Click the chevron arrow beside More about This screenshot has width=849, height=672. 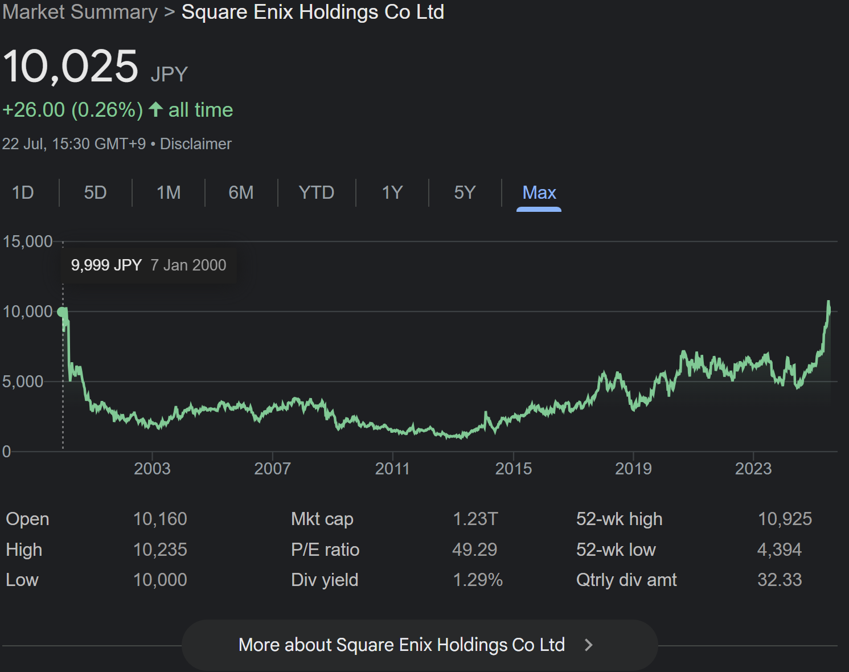point(589,645)
